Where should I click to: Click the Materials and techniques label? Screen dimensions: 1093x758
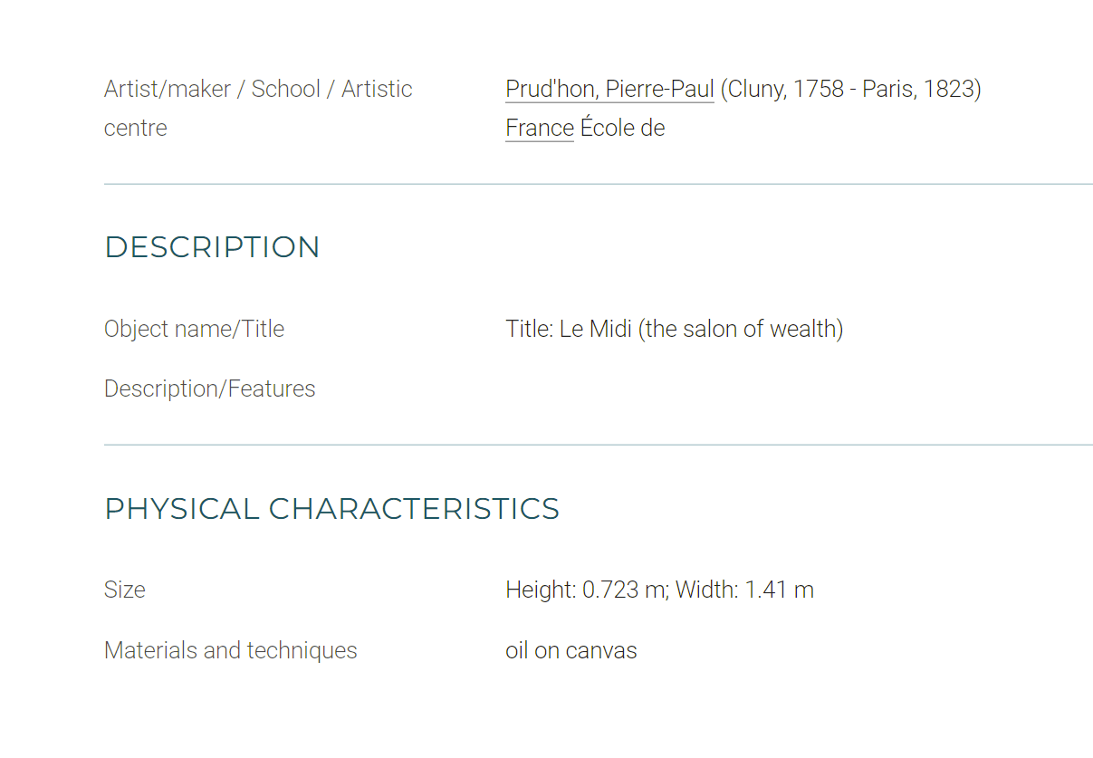tap(231, 650)
